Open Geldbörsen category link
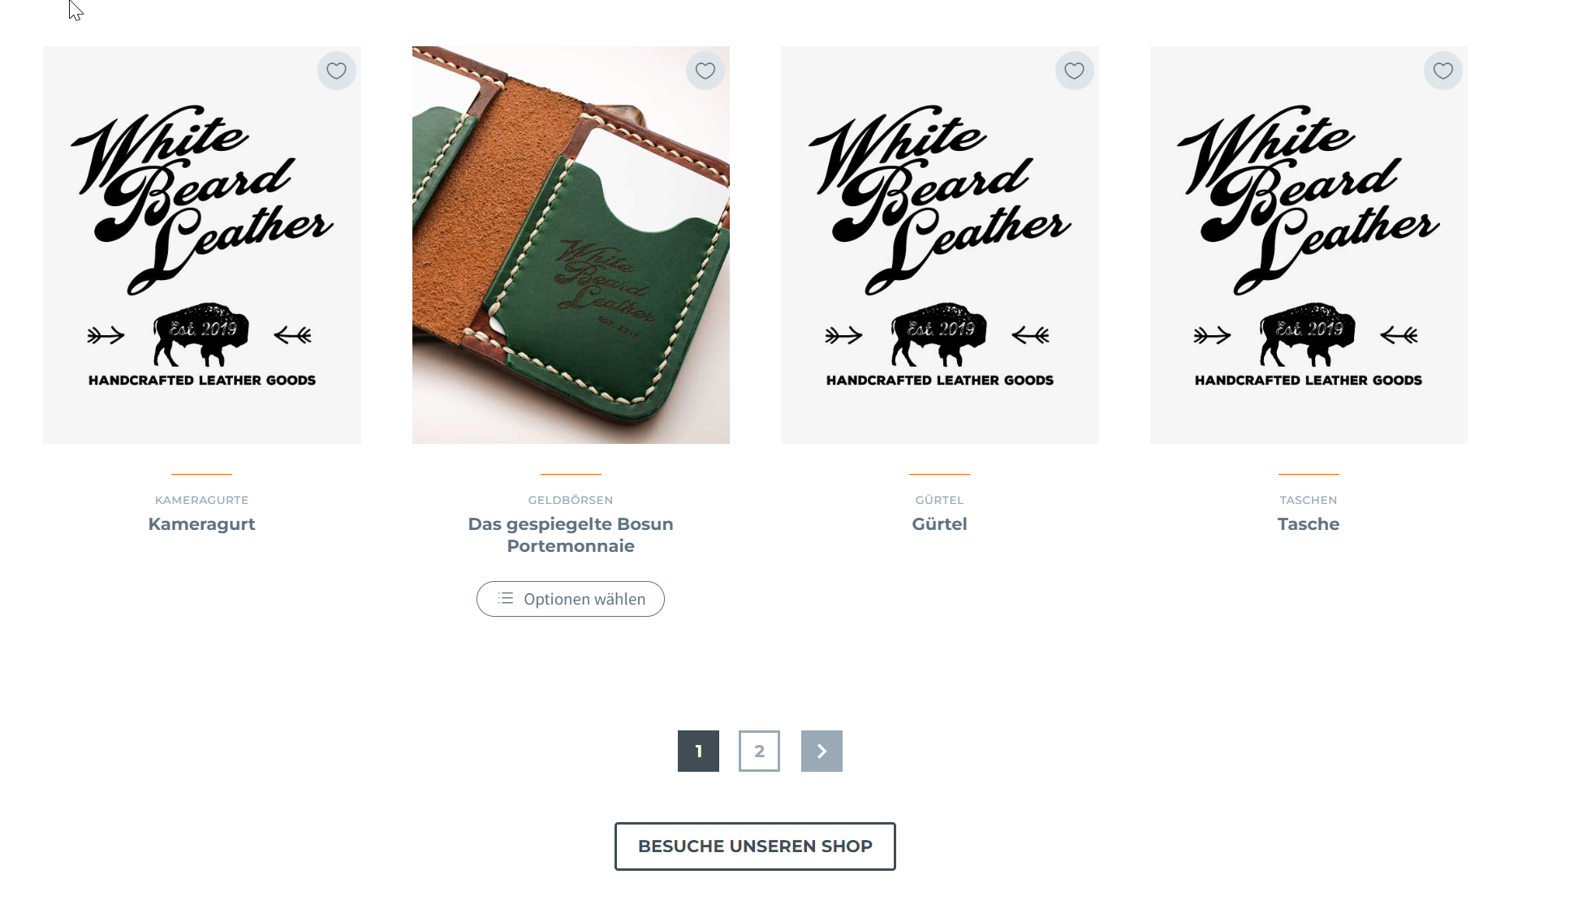Viewport: 1574px width, 913px height. [571, 500]
